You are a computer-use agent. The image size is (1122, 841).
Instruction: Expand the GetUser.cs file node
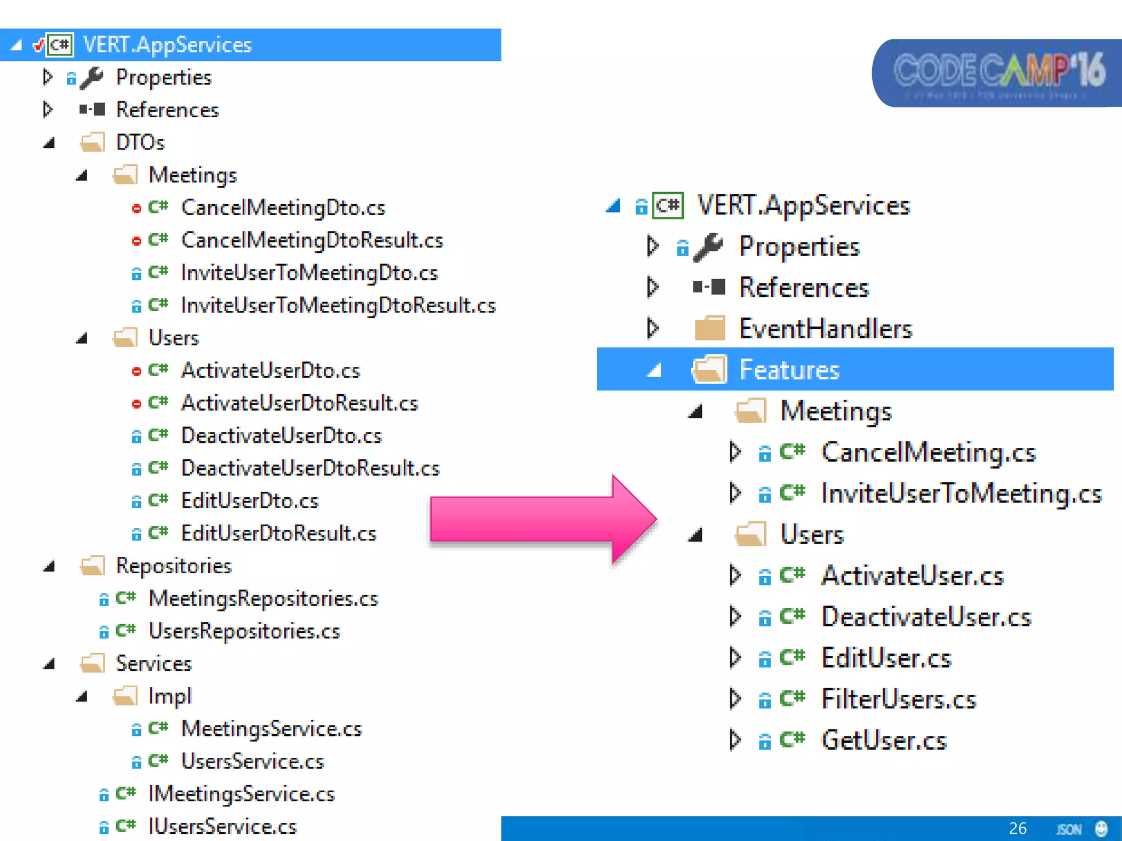click(735, 740)
